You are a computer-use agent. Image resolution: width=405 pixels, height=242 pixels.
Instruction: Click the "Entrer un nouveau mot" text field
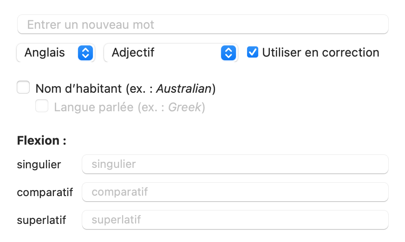click(202, 25)
